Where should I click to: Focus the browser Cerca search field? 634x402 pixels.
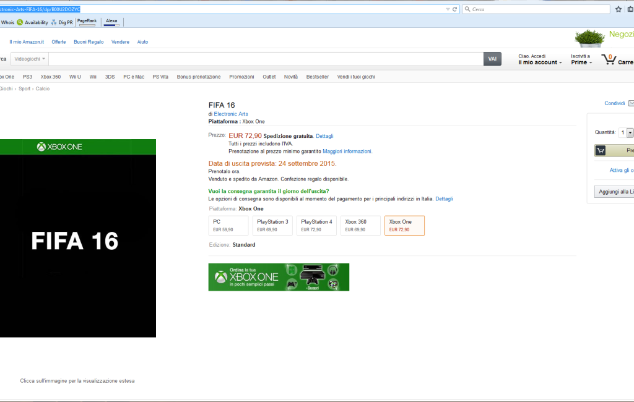[536, 9]
